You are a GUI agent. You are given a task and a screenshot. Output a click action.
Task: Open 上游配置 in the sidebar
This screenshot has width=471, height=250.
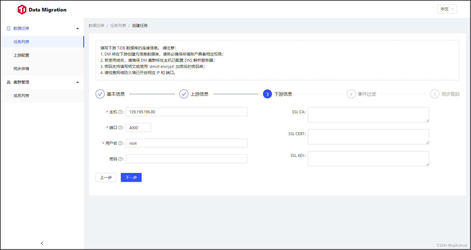[42, 55]
